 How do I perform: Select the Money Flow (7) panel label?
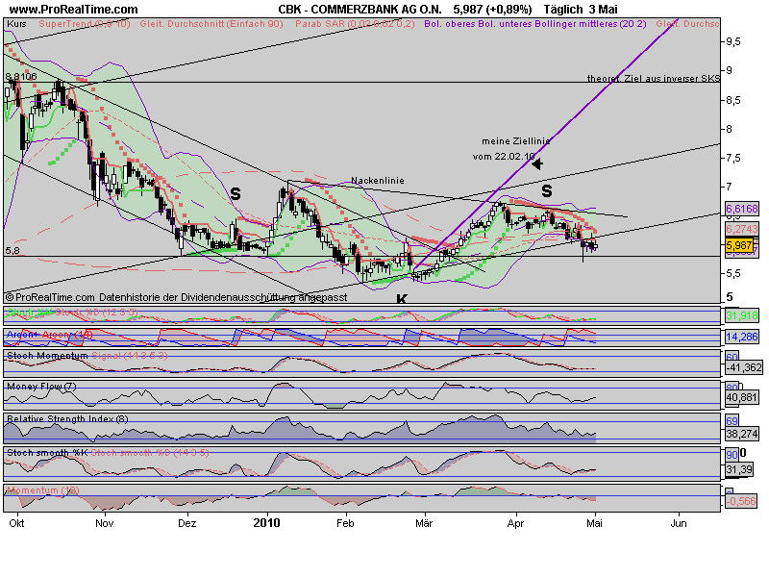(41, 387)
